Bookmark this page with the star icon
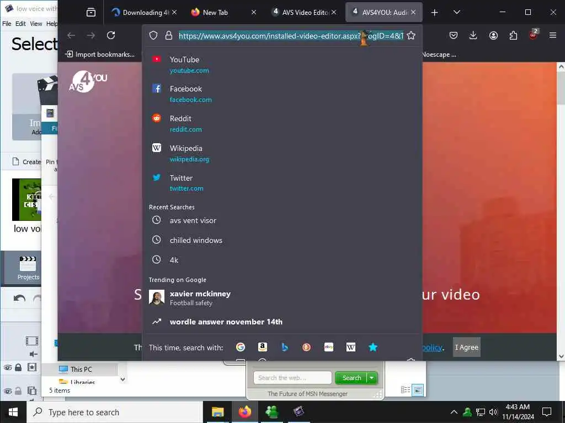This screenshot has height=423, width=565. pos(411,35)
